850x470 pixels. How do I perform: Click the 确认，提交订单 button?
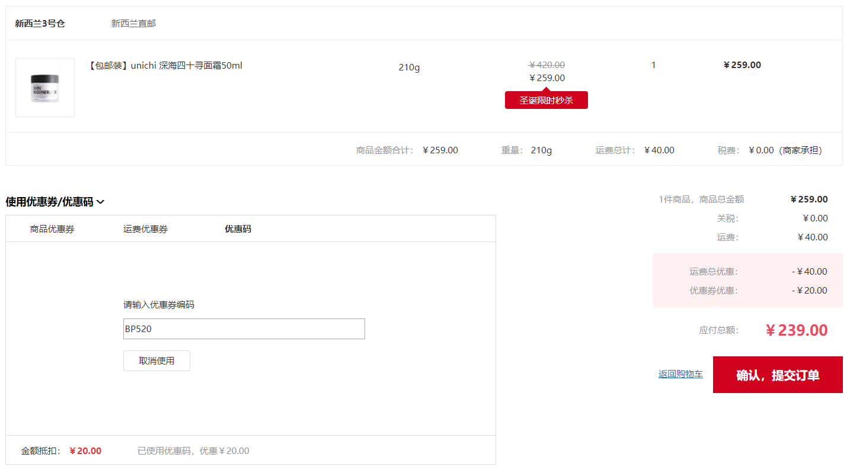[x=777, y=374]
